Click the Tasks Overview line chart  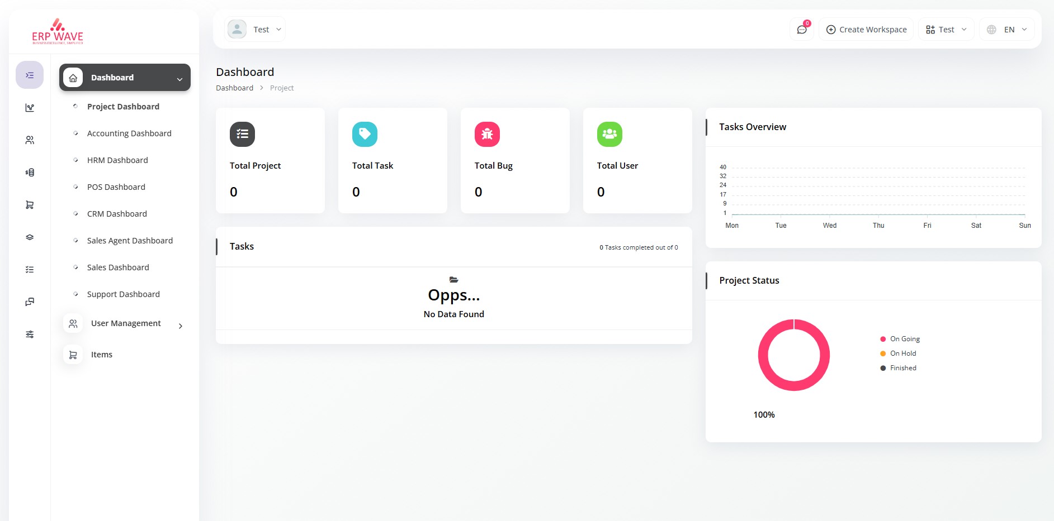click(x=875, y=197)
